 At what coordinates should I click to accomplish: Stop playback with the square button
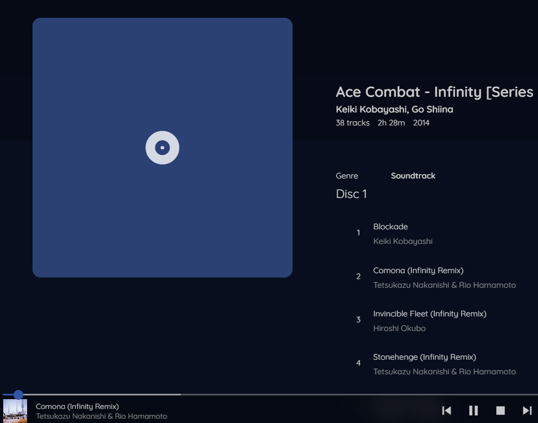[x=501, y=411]
